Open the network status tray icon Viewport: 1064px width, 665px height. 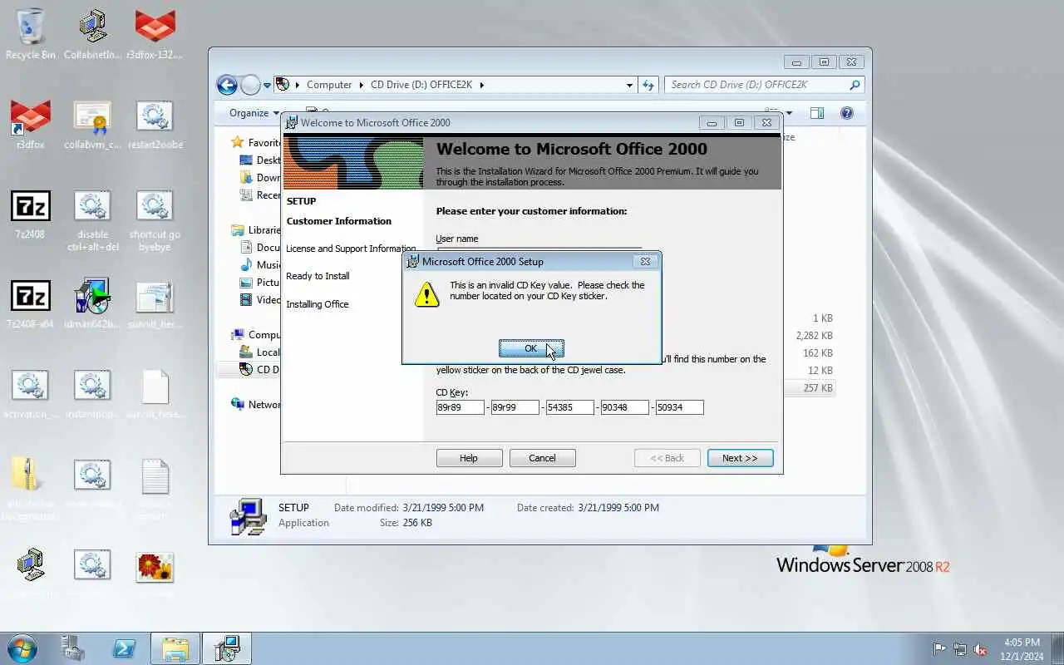[960, 649]
